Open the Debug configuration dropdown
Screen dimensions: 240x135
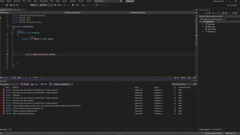(34, 5)
